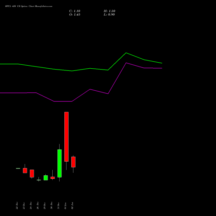Click the red candlestick for 02 Jan

coord(73,162)
